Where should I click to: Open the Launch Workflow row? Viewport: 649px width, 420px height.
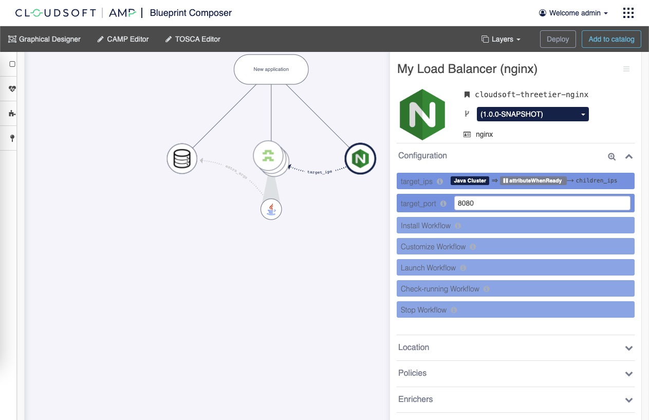[x=516, y=268]
